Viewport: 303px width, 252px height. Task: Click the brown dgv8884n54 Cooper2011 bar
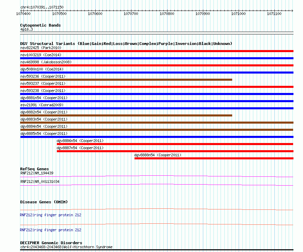coord(157,130)
